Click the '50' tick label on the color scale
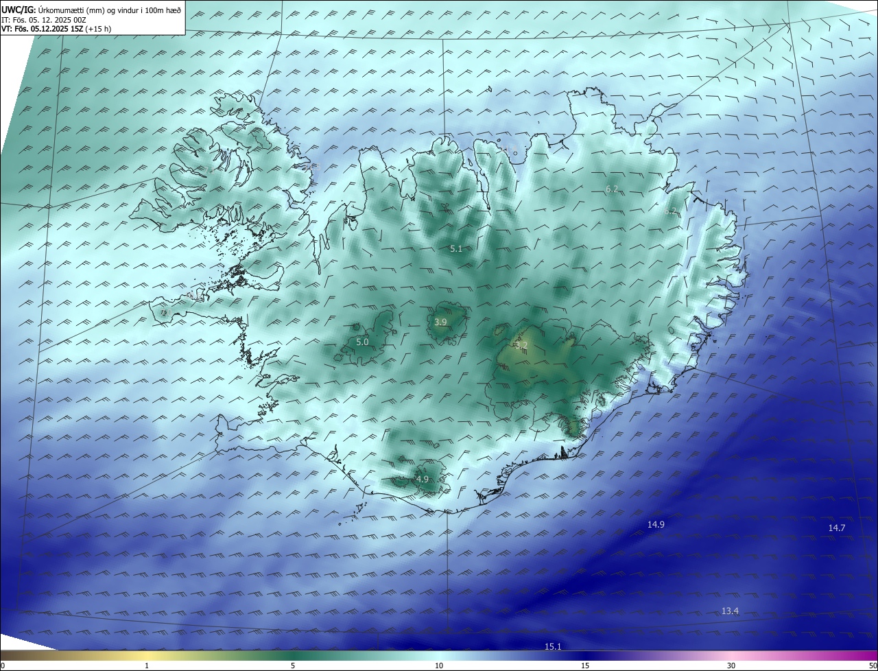 [x=873, y=666]
